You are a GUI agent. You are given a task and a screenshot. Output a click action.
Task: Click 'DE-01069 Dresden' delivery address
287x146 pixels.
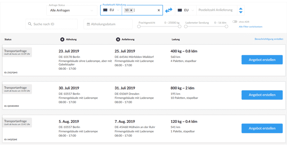pyautogui.click(x=127, y=94)
